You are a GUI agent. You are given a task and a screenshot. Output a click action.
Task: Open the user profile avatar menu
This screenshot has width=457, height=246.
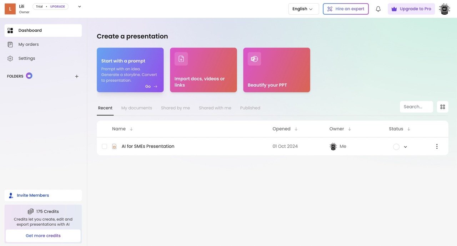pos(445,9)
